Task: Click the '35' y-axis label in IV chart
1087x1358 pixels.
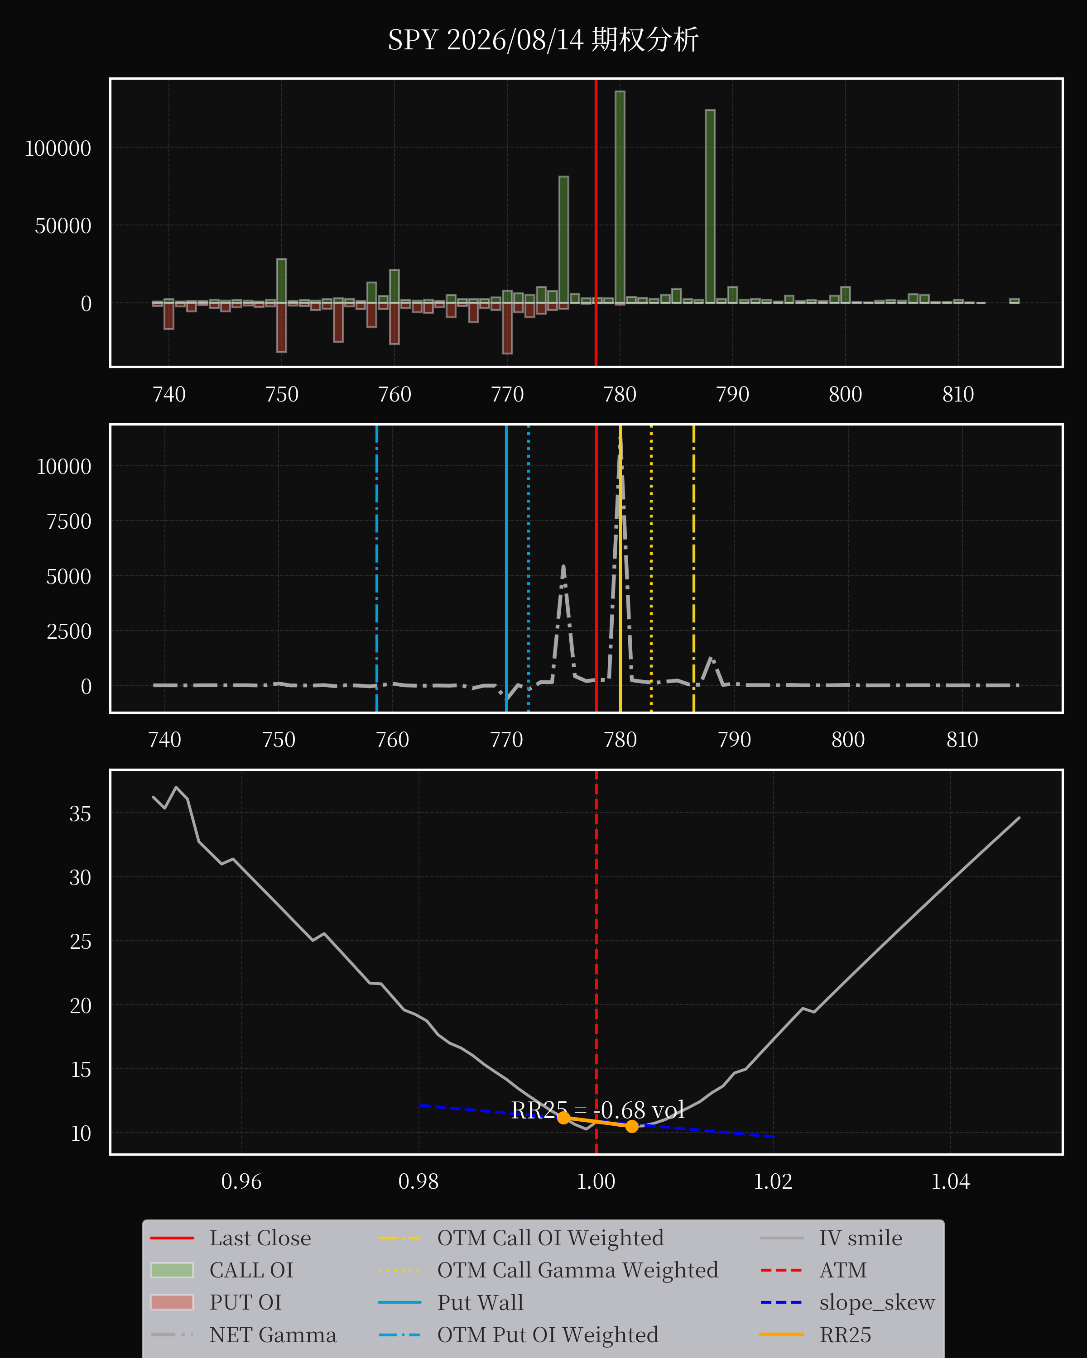Action: (x=80, y=814)
